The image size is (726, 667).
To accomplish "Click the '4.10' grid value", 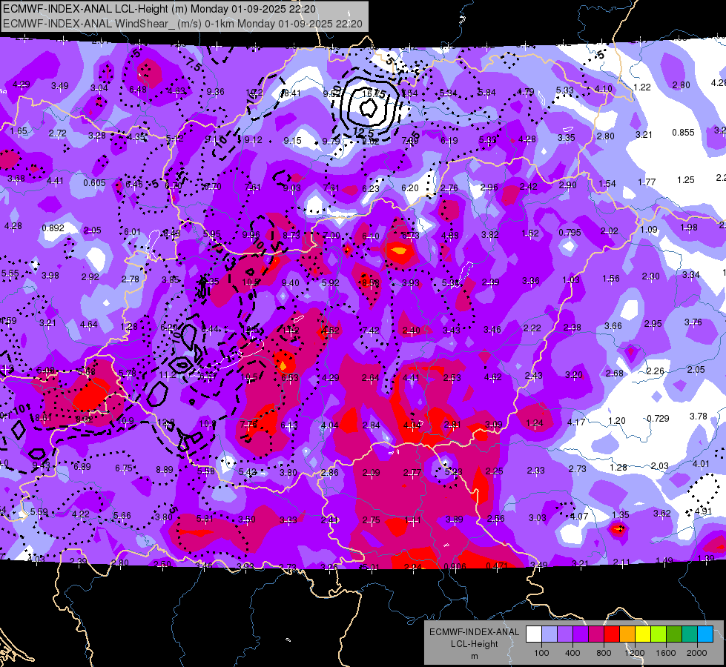I will click(604, 88).
